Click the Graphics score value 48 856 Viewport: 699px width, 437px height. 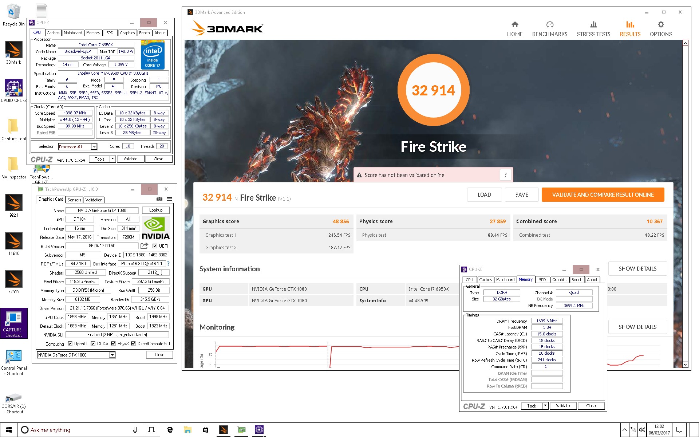(341, 221)
